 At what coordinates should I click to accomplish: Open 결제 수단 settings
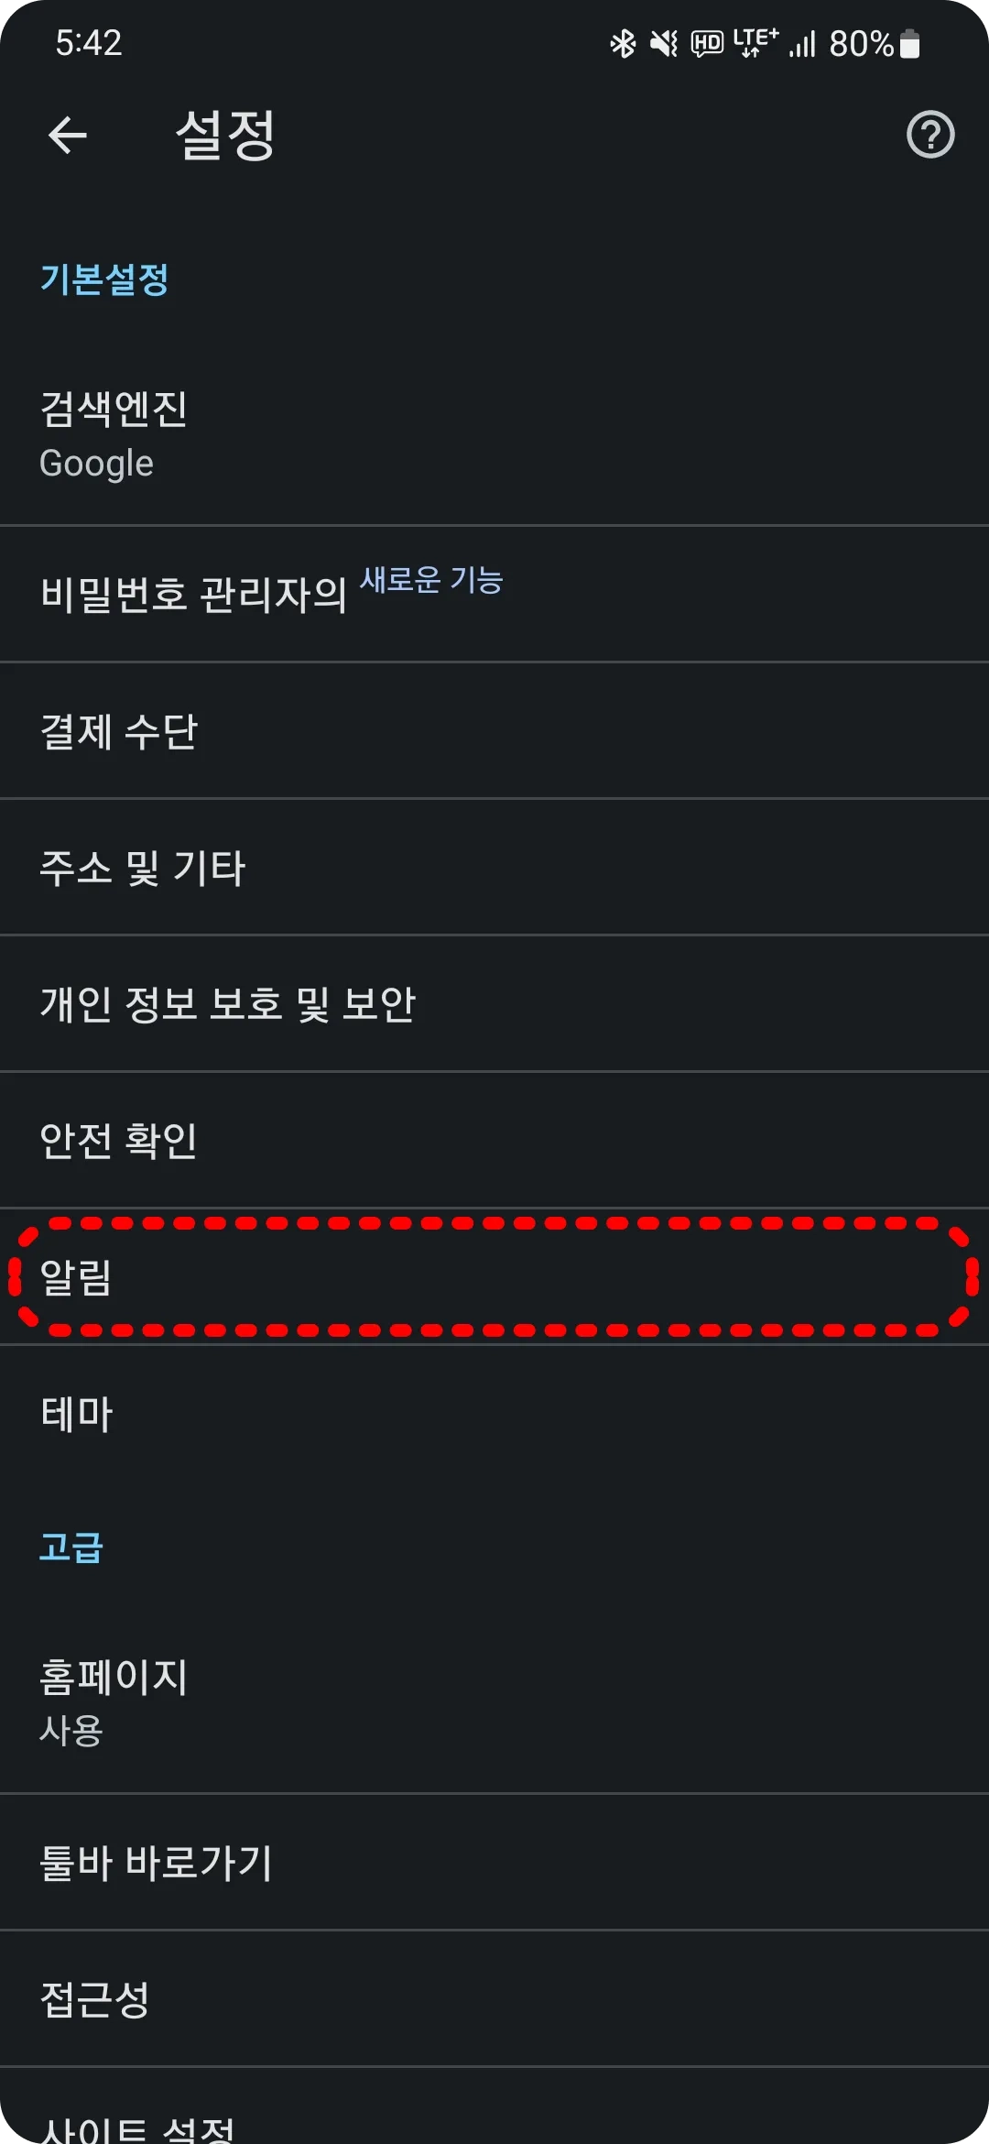coord(494,730)
